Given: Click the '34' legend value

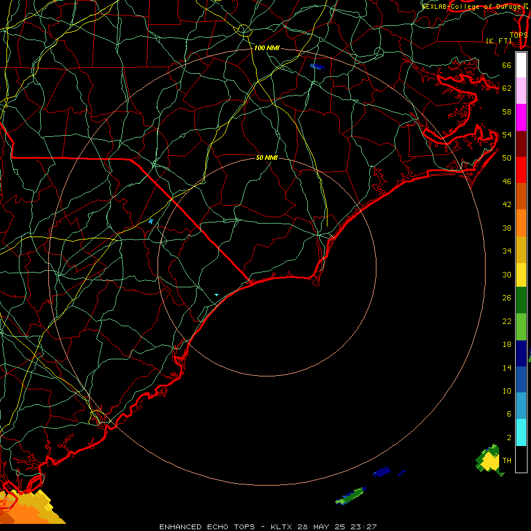Looking at the screenshot, I should (x=507, y=251).
